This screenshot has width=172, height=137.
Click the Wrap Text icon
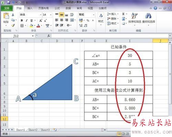coord(72,14)
